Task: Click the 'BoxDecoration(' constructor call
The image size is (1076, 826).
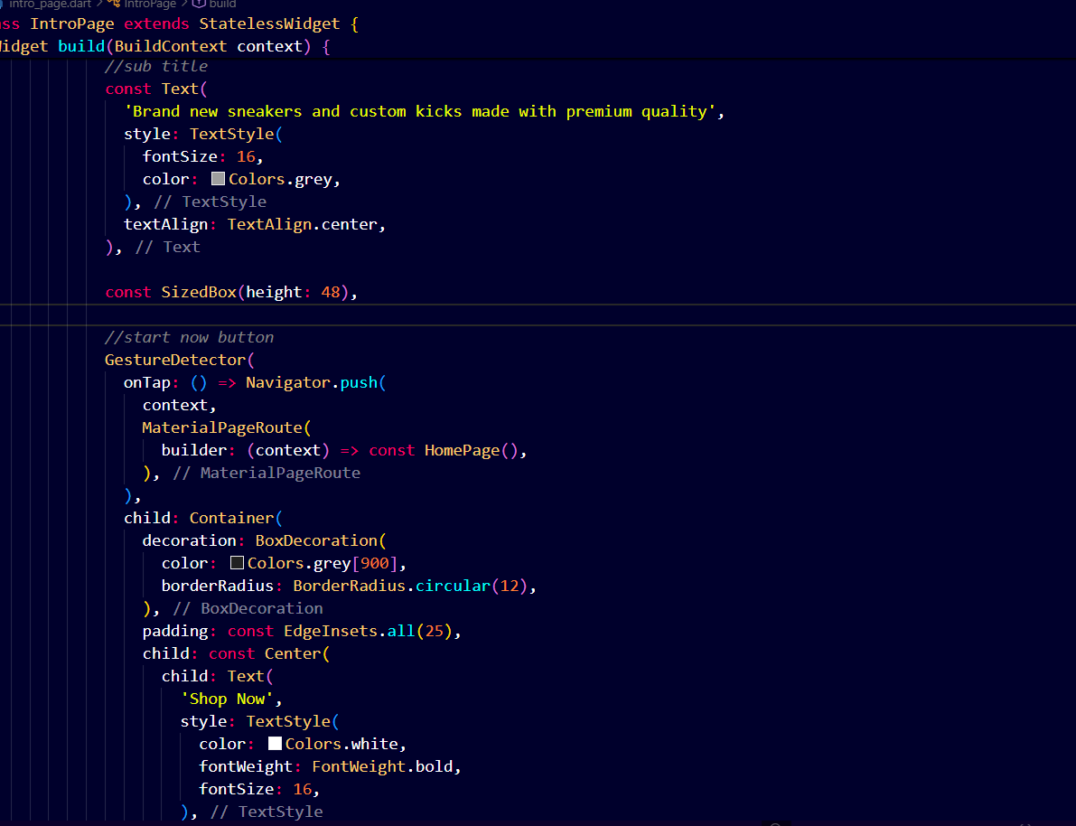Action: pyautogui.click(x=321, y=541)
